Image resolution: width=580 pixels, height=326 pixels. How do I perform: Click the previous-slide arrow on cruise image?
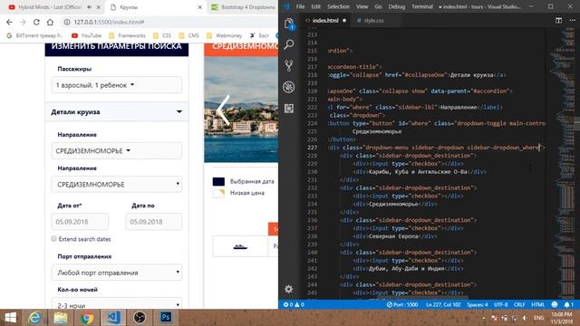pos(224,110)
